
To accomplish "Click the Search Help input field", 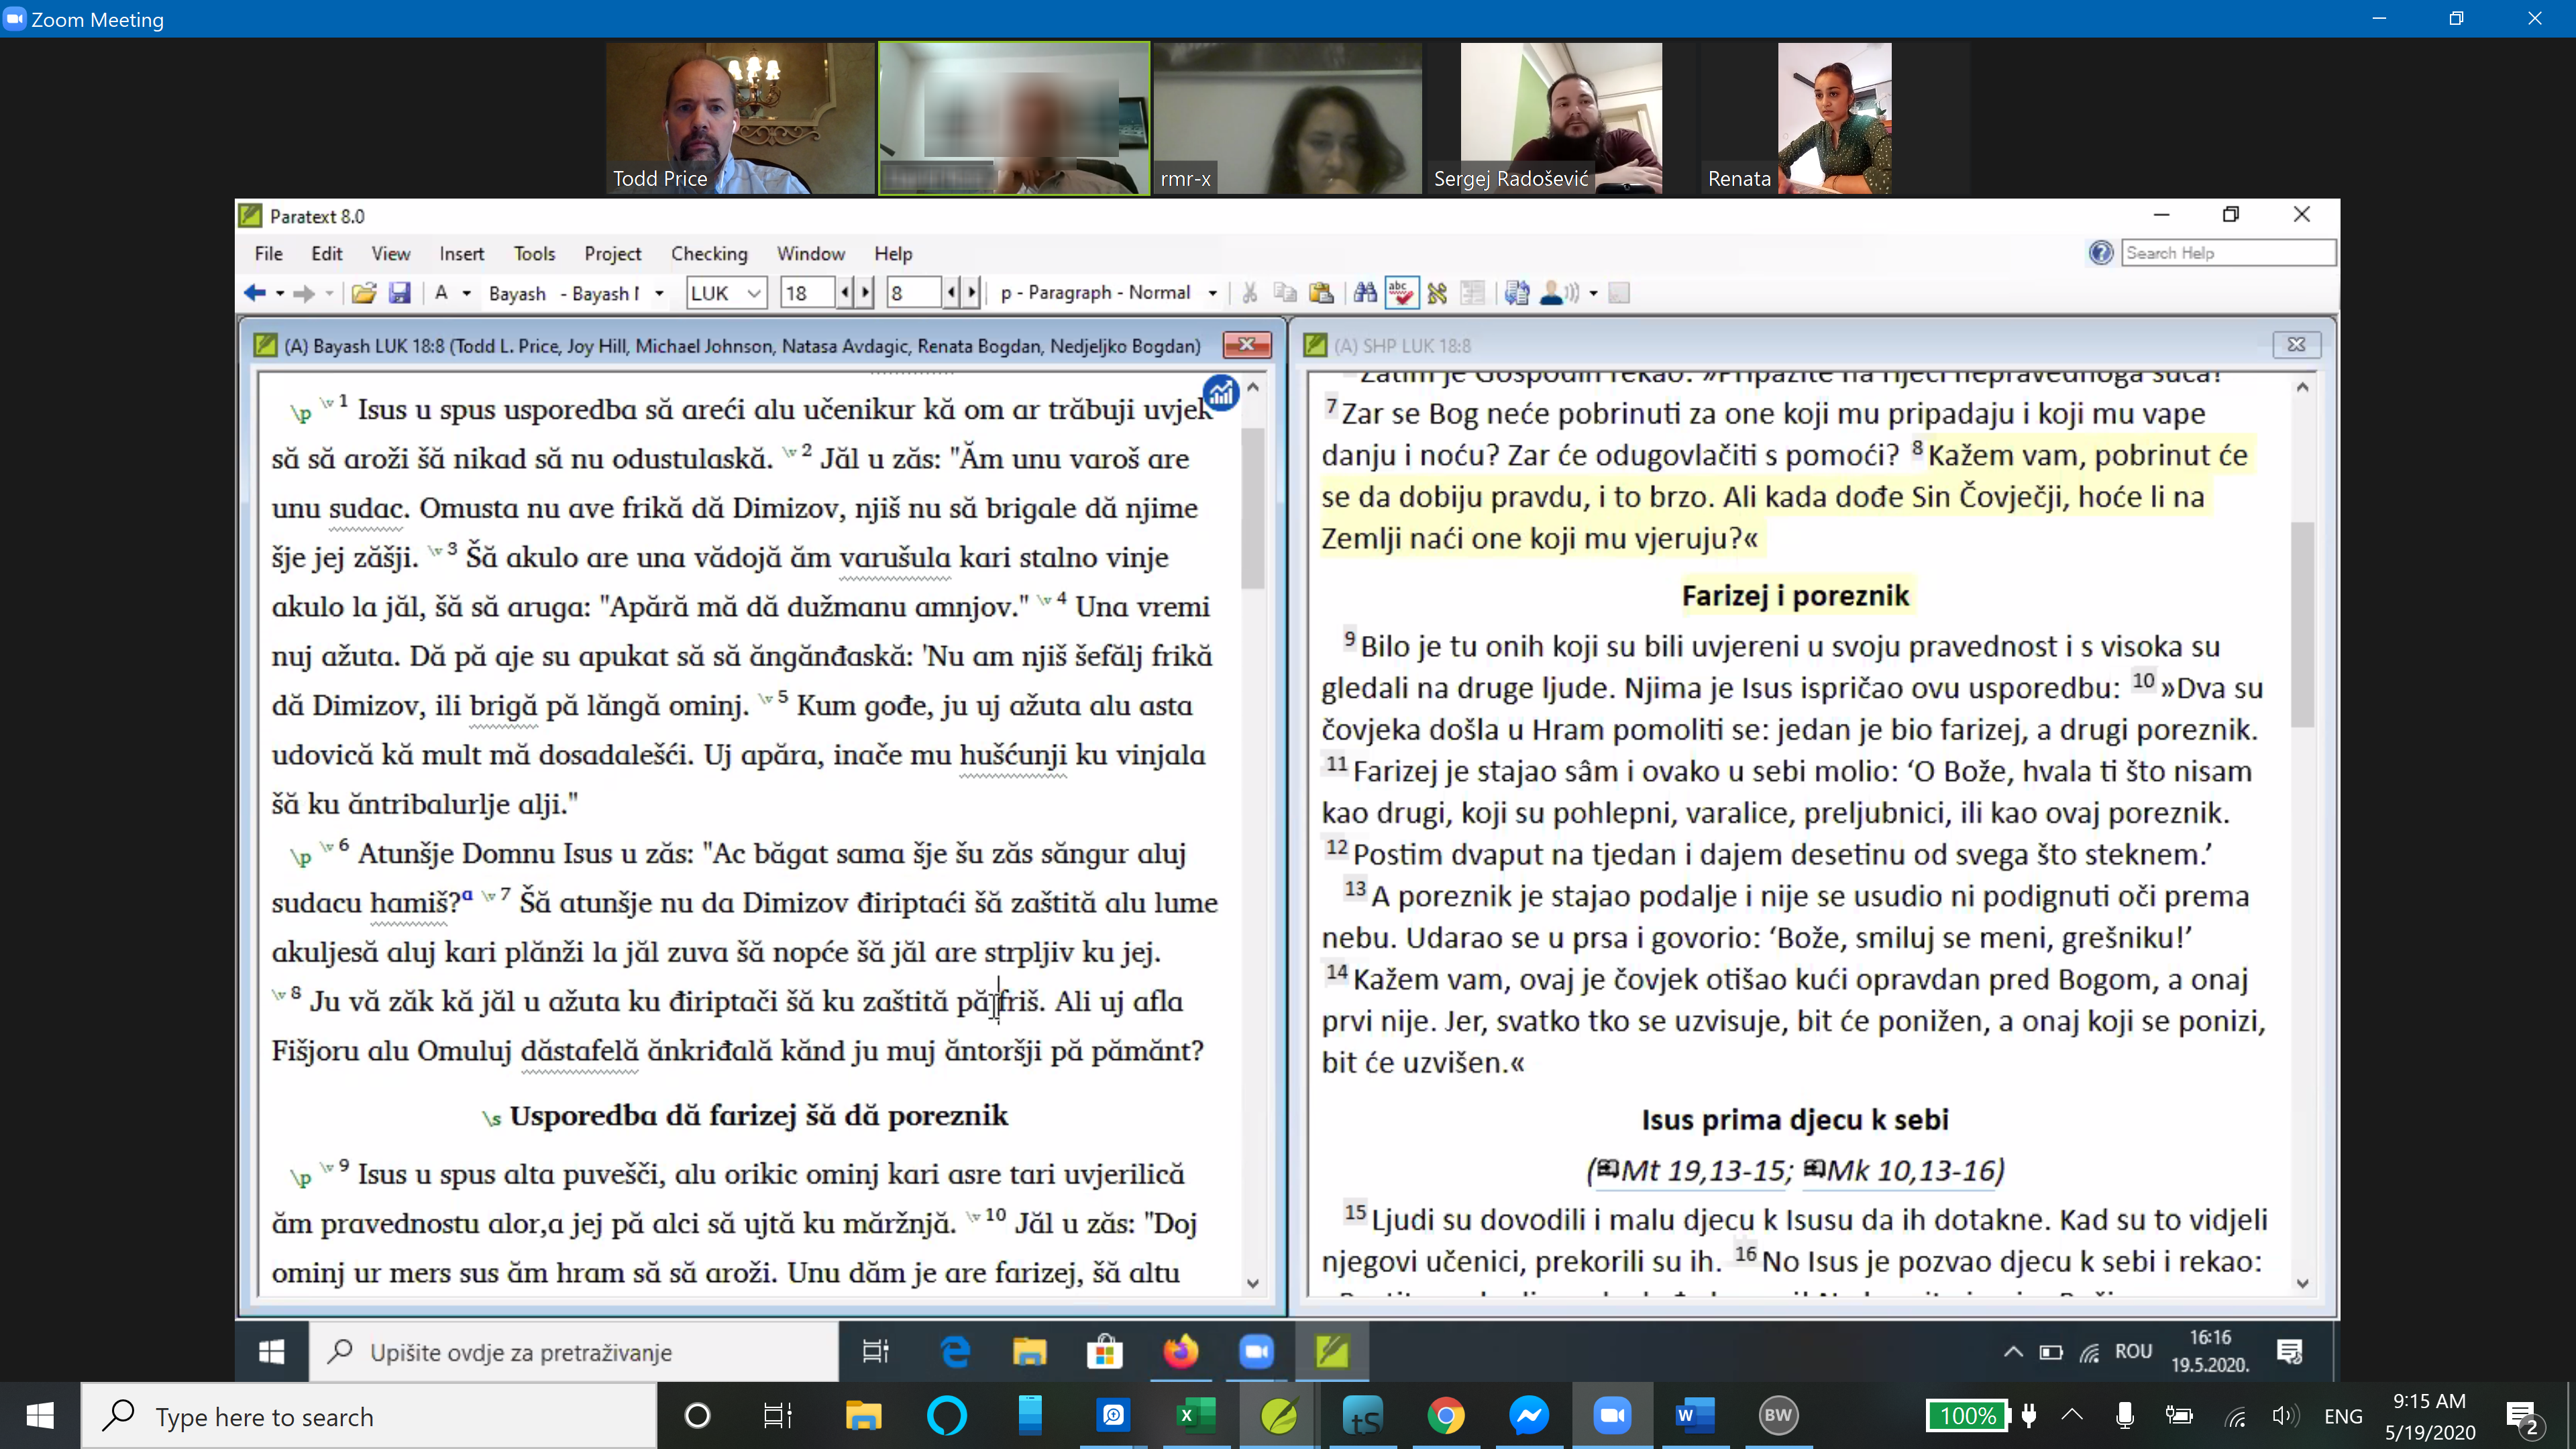I will [x=2228, y=253].
